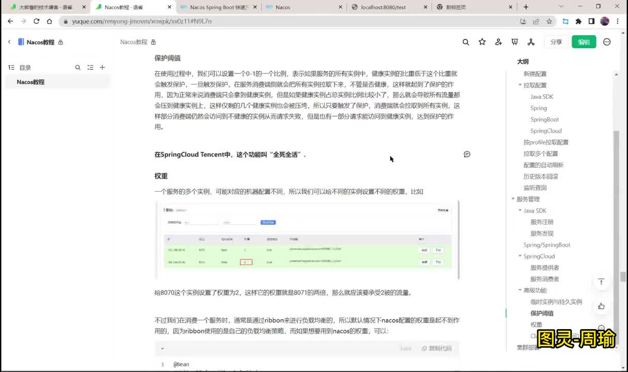Navigate back in the browser
Viewport: 628px width, 372px height.
click(x=10, y=21)
